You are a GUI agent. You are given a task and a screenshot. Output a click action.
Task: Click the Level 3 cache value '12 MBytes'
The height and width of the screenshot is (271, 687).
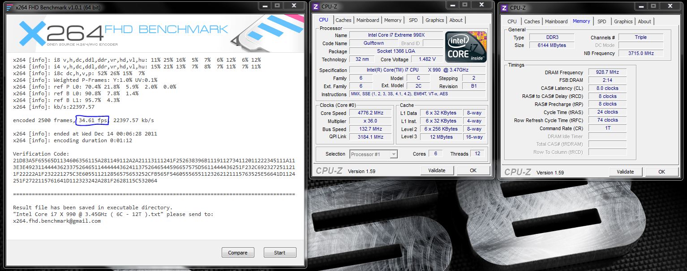click(x=442, y=137)
